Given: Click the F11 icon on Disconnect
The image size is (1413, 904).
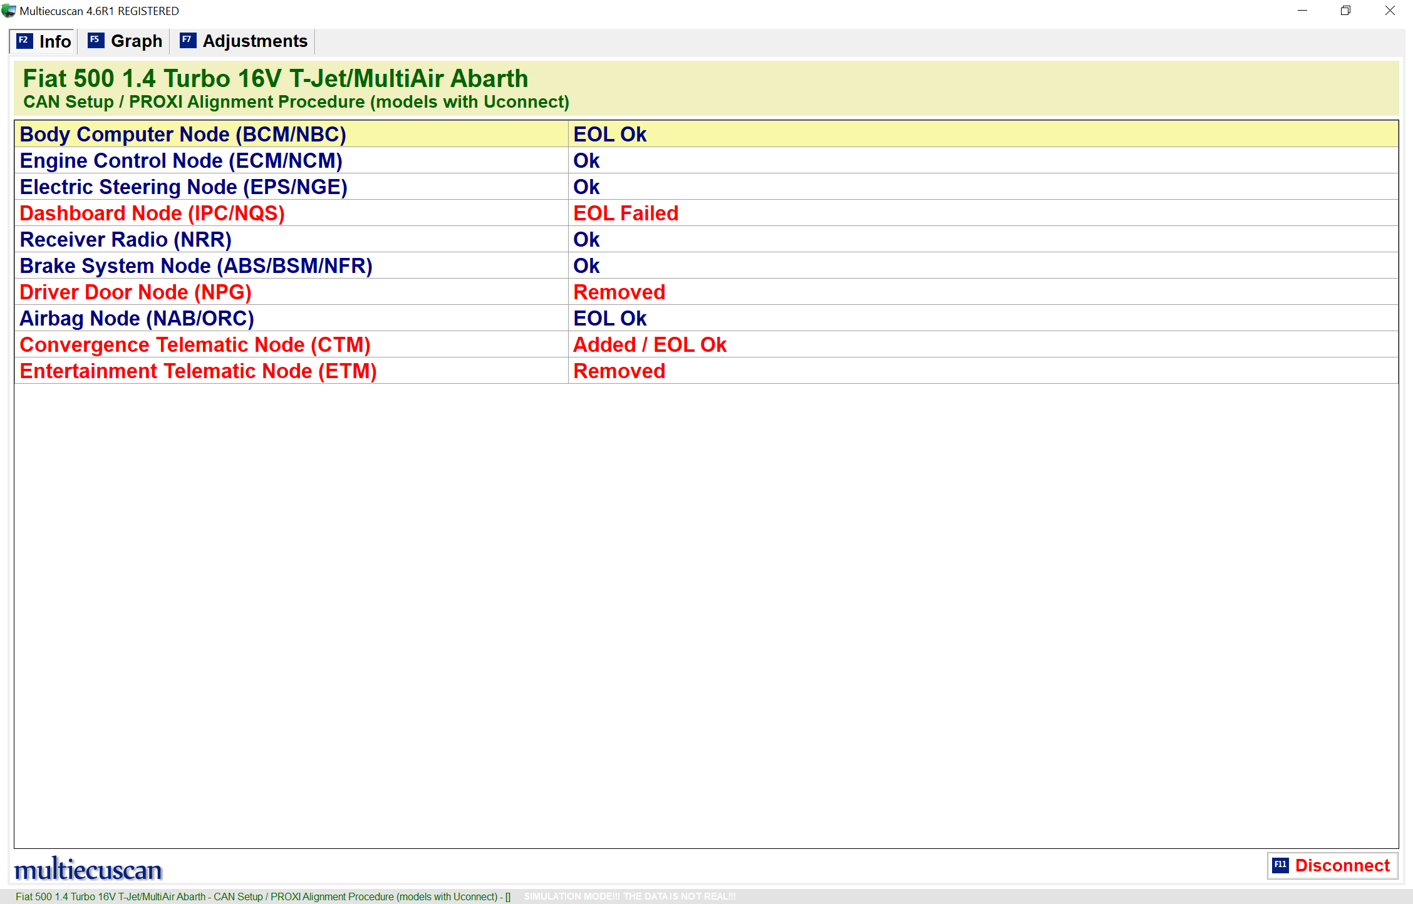Looking at the screenshot, I should (x=1281, y=865).
